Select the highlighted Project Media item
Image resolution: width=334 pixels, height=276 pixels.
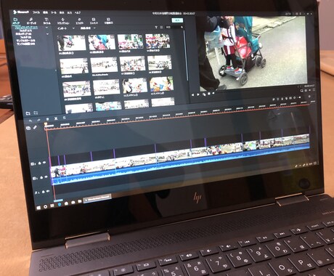click(26, 28)
